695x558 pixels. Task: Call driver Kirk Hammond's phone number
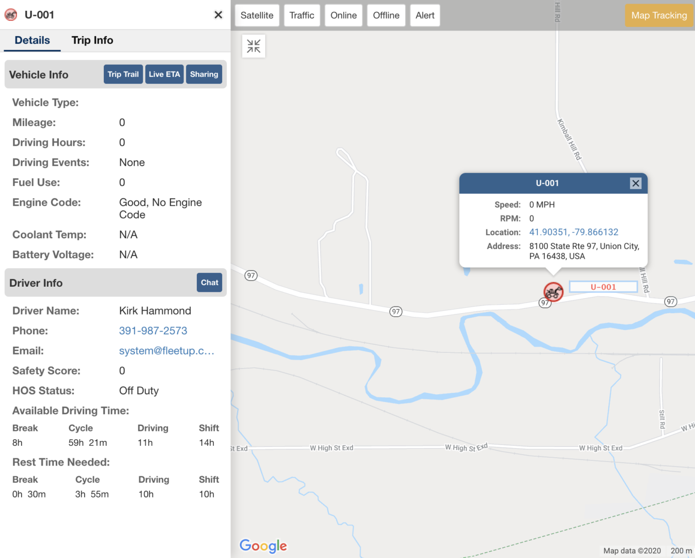pyautogui.click(x=153, y=331)
